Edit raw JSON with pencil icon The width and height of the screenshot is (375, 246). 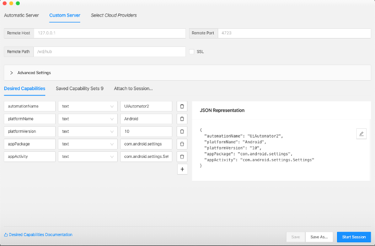pyautogui.click(x=361, y=133)
